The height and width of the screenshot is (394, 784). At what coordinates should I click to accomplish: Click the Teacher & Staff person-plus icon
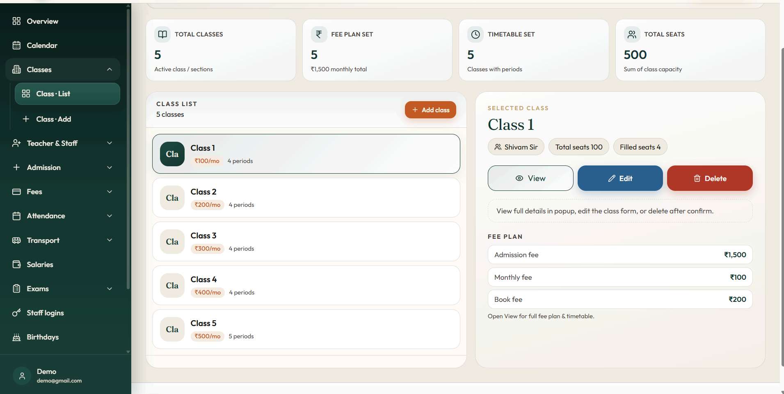coord(16,143)
